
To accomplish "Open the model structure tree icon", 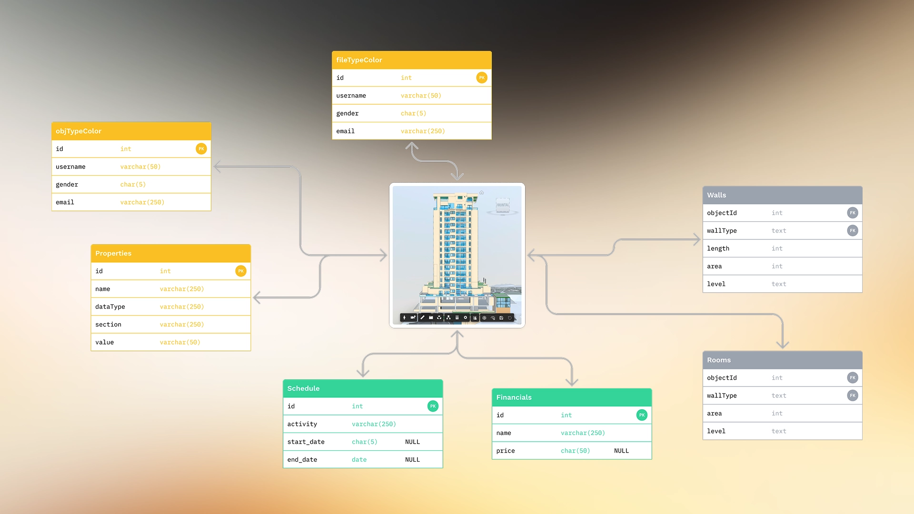I will (448, 317).
